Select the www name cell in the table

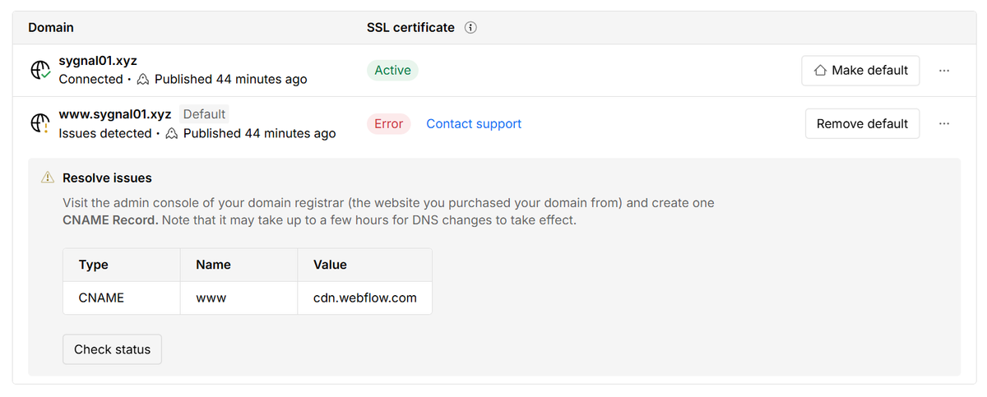click(239, 298)
